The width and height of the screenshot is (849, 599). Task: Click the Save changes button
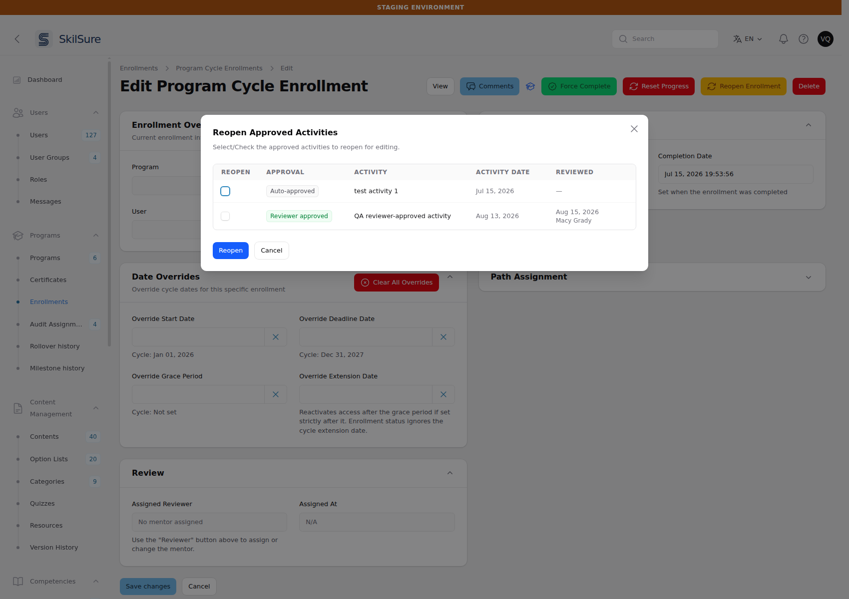coord(148,587)
